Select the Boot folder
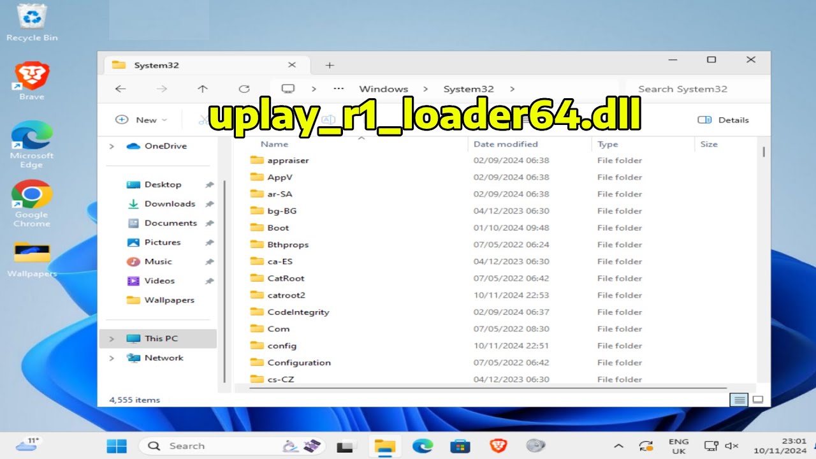Image resolution: width=816 pixels, height=459 pixels. (269, 228)
